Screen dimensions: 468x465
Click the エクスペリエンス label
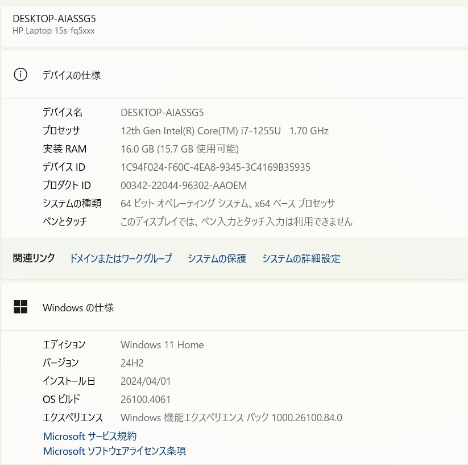point(73,418)
